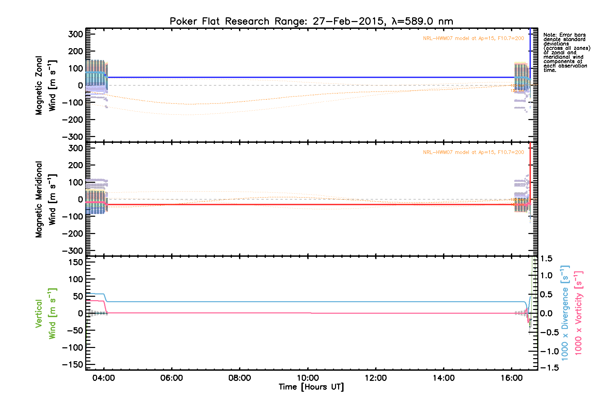Screen dimensions: 611x407
Task: Select the 06:00 time tick label
Action: click(171, 378)
